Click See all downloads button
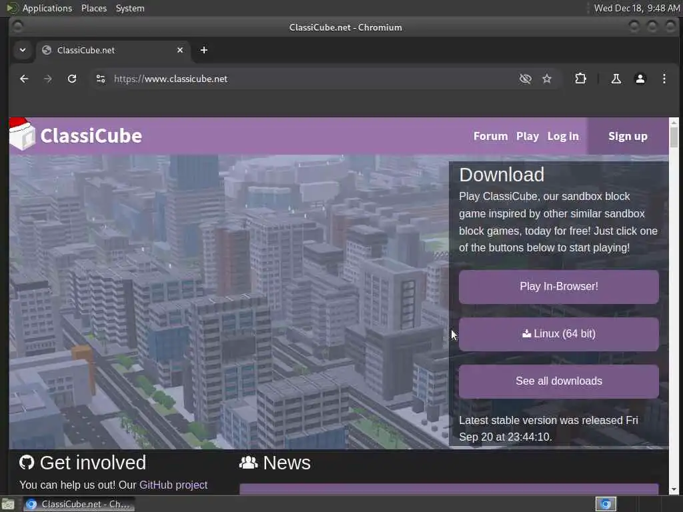This screenshot has height=512, width=683. coord(559,381)
